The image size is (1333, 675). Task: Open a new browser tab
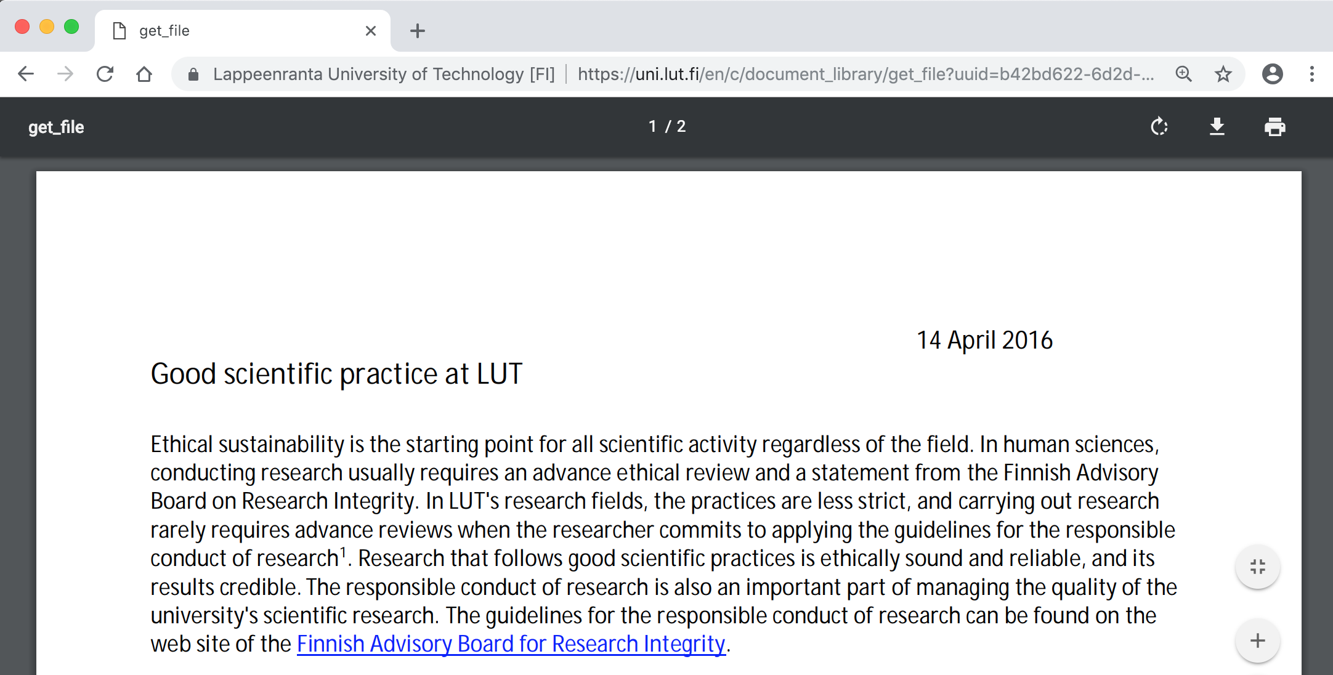[x=418, y=31]
